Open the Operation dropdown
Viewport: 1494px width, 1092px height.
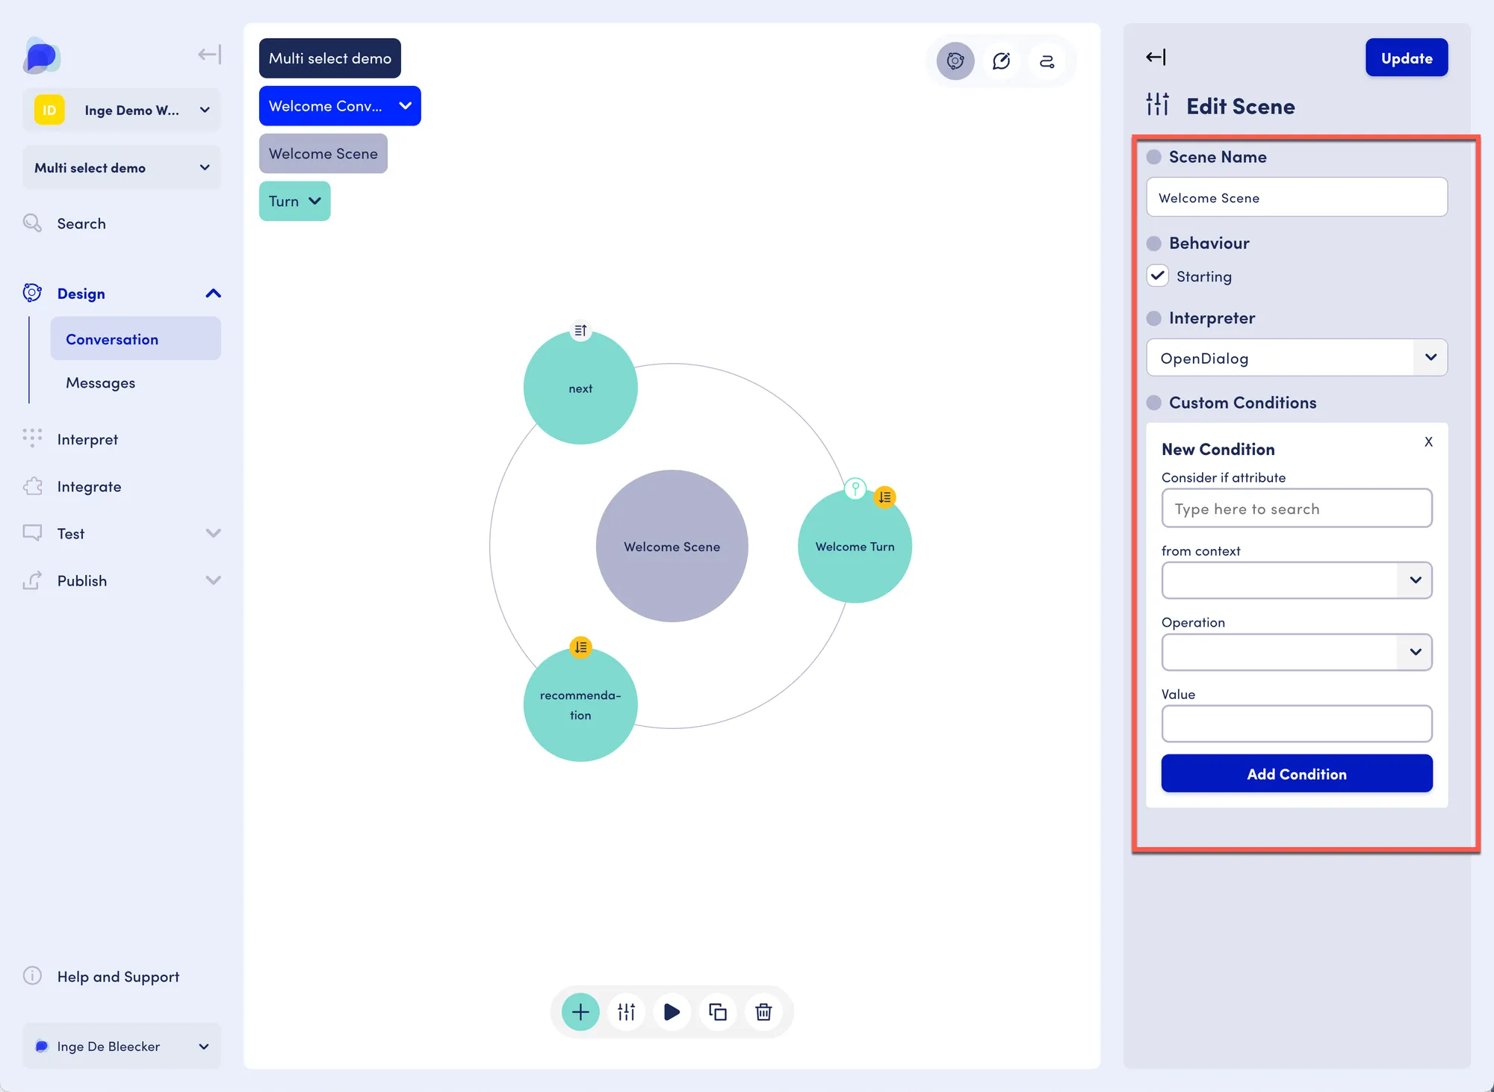click(1297, 652)
